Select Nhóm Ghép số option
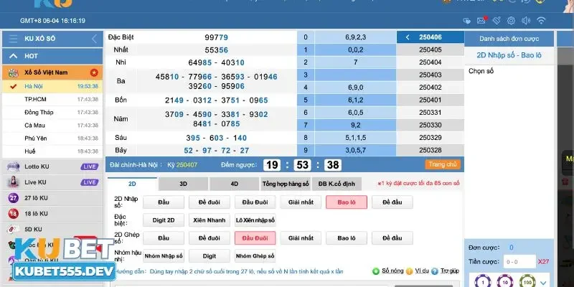The image size is (574, 287). (x=255, y=256)
